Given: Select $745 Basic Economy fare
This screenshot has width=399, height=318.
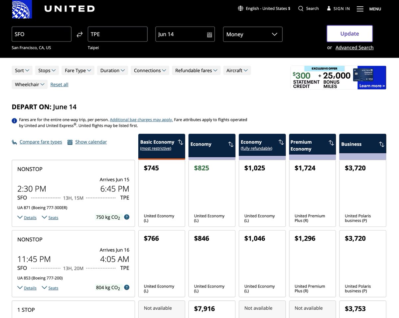Looking at the screenshot, I should 162,193.
